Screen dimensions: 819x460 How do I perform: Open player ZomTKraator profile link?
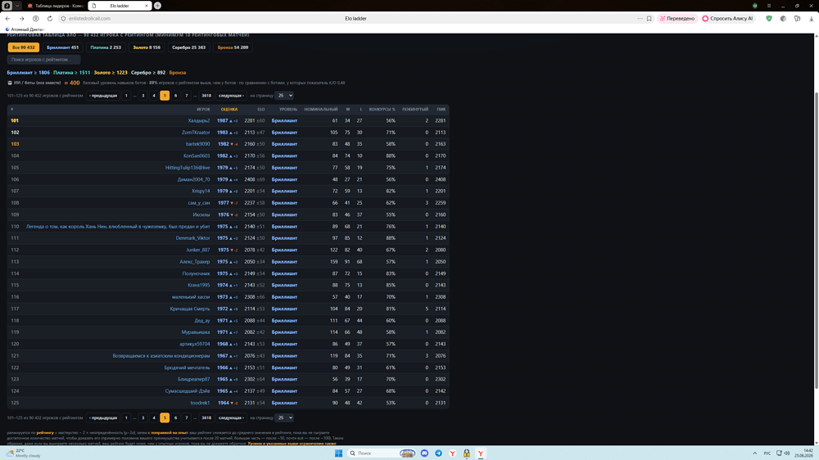pyautogui.click(x=196, y=133)
